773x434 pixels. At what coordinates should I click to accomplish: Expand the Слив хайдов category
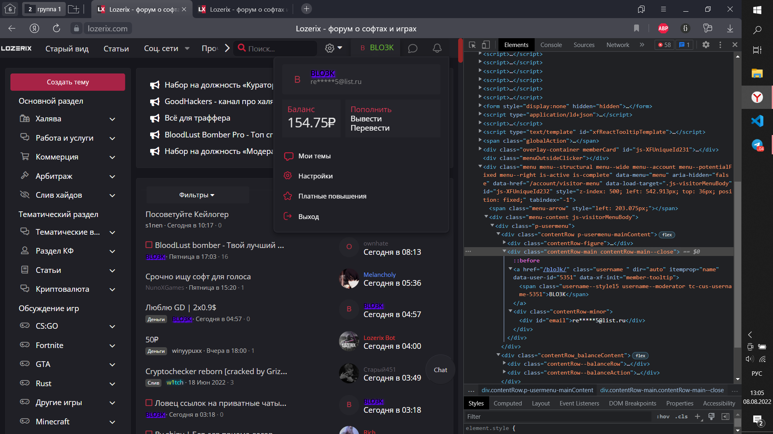(112, 195)
